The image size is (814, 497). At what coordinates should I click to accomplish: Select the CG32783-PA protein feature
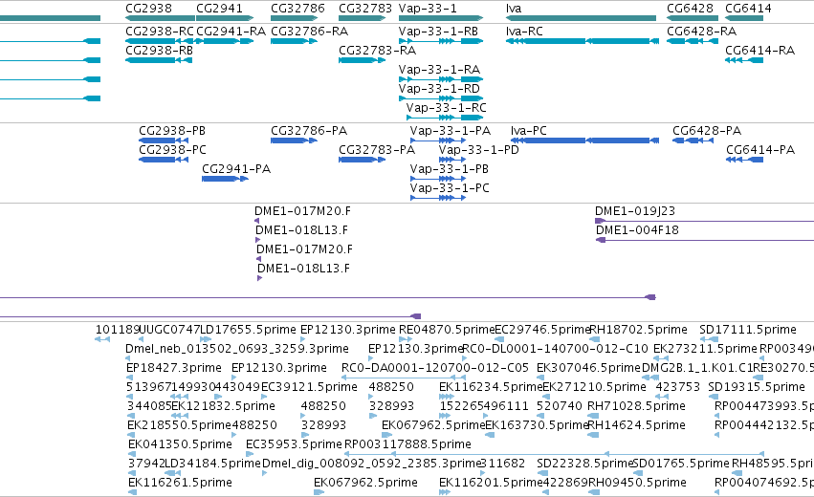click(x=362, y=160)
